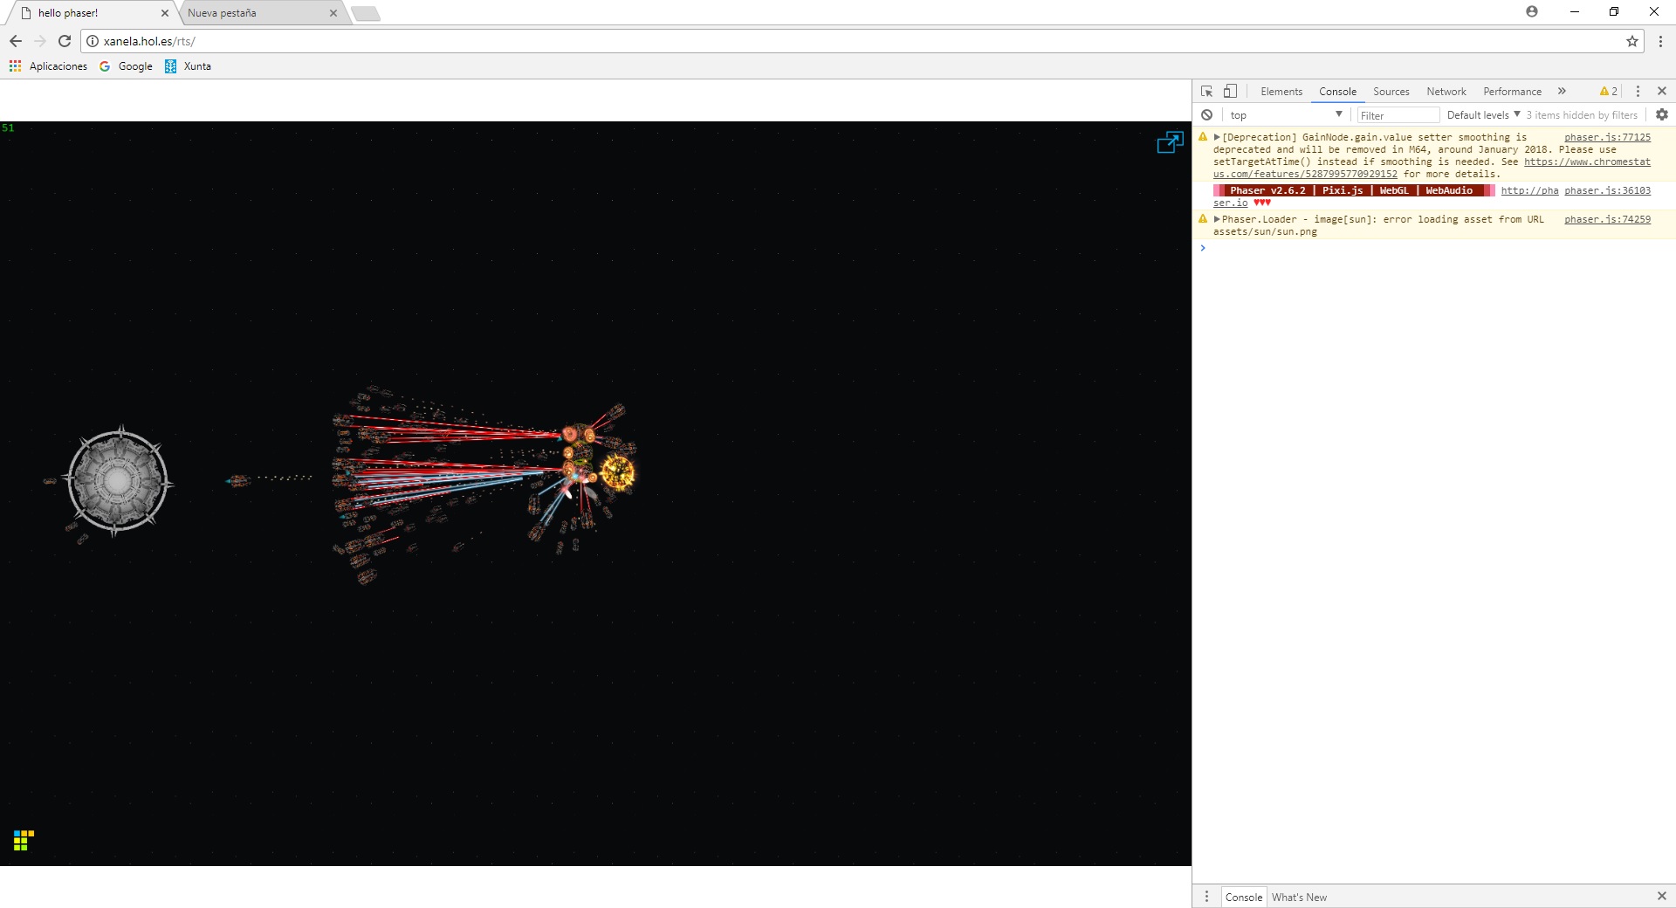
Task: Reload the page
Action: (x=65, y=41)
